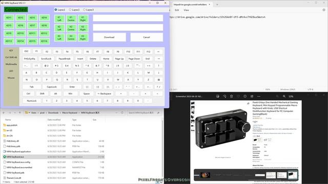328x184 pixels.
Task: Switch to the Mouse tab
Action: (x=11, y=78)
